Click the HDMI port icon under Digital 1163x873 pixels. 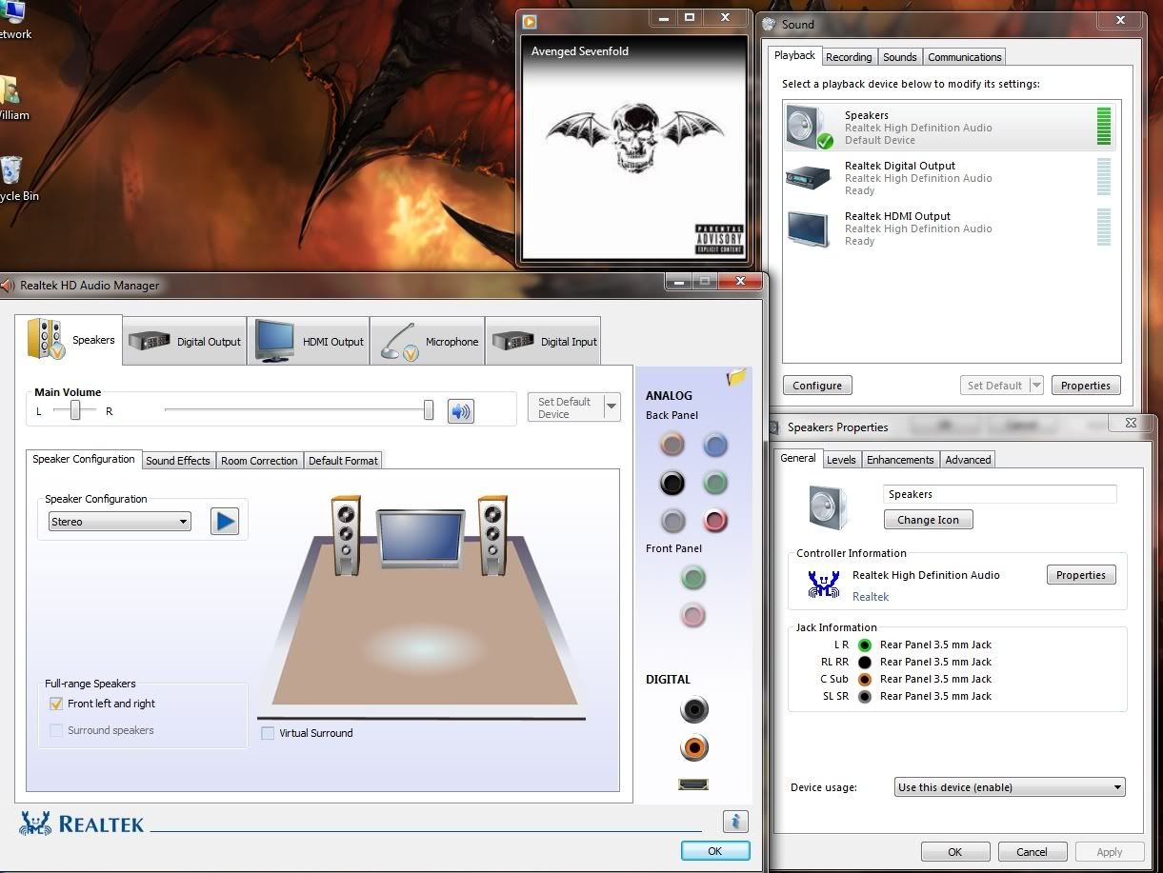(693, 784)
